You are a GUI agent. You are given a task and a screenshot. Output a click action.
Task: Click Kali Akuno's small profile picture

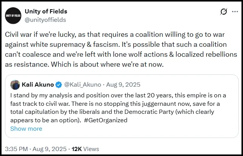click(15, 85)
